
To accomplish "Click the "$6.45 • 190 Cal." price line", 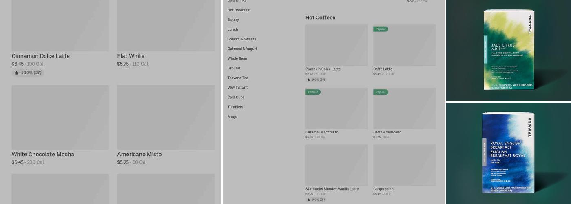I will 28,64.
